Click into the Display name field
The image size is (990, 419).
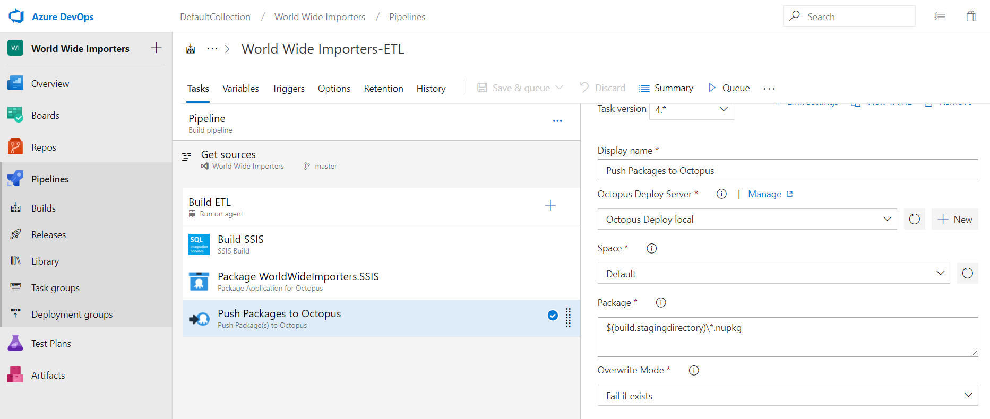tap(787, 171)
